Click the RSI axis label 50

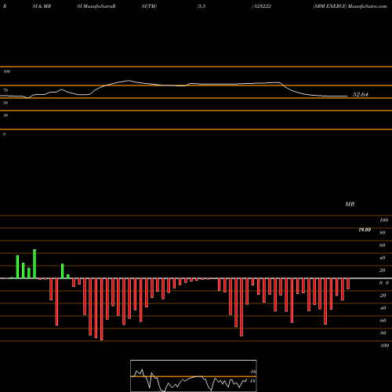pos(5,103)
